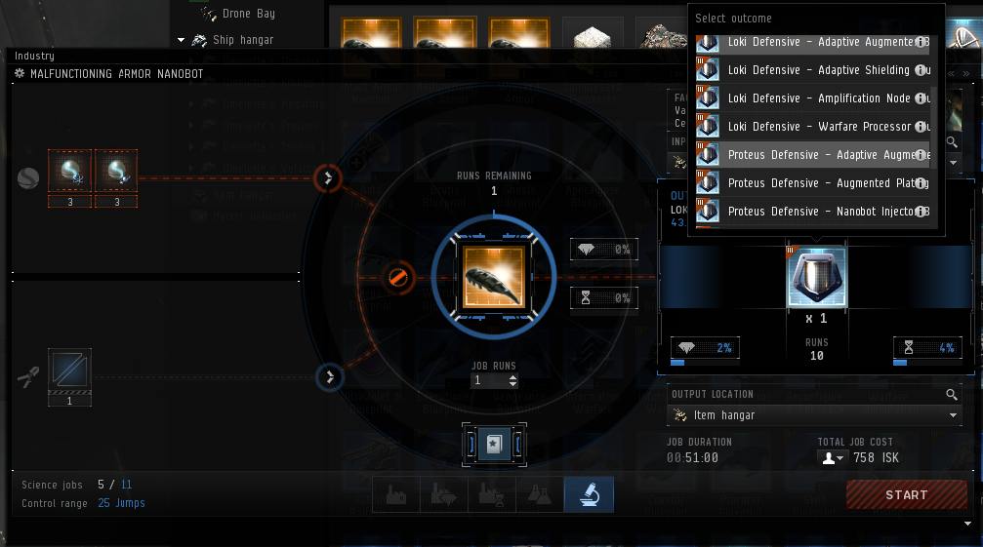
Task: Show info for Proteus Augmented Plating
Action: [x=921, y=183]
